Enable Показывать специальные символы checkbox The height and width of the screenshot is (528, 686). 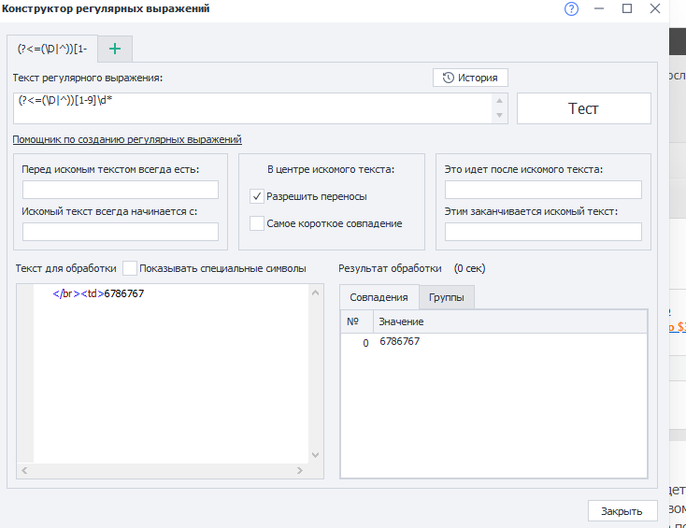tap(130, 268)
